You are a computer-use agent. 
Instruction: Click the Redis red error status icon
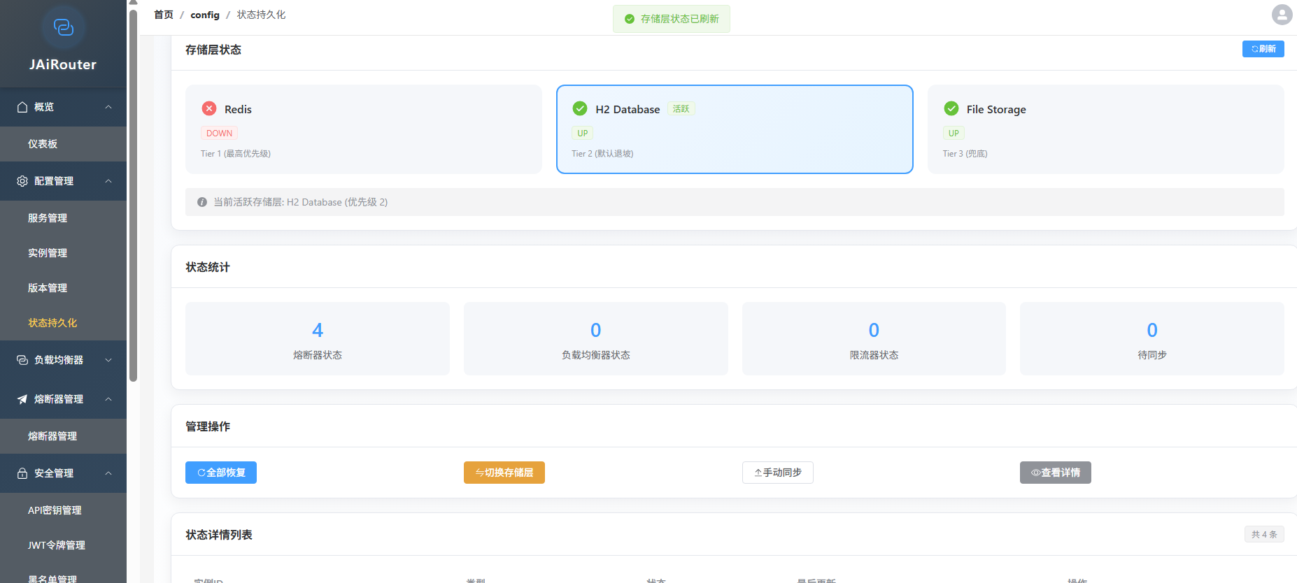pyautogui.click(x=209, y=108)
